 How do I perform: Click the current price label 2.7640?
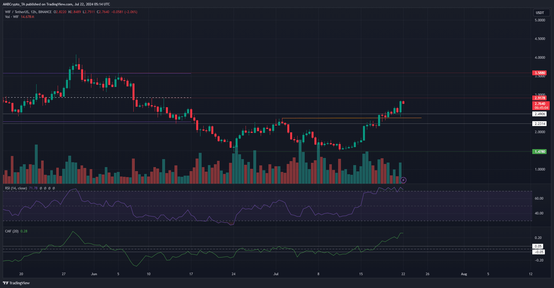(541, 104)
